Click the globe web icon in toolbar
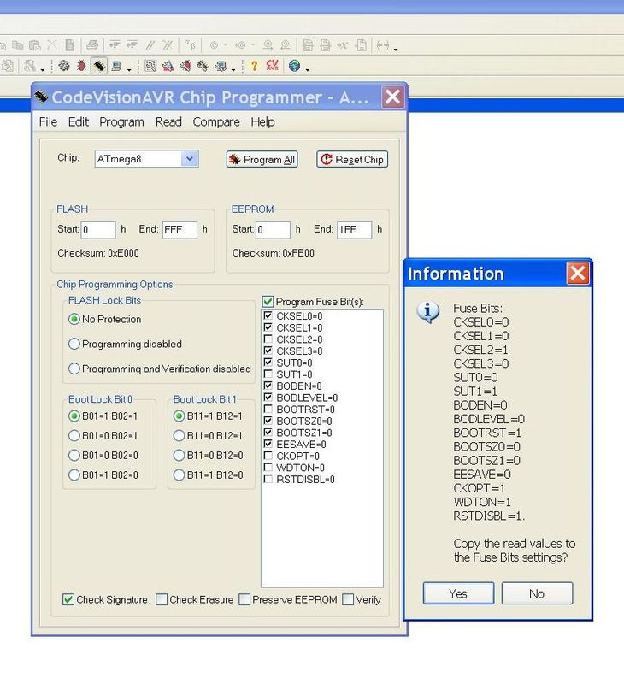 [294, 66]
